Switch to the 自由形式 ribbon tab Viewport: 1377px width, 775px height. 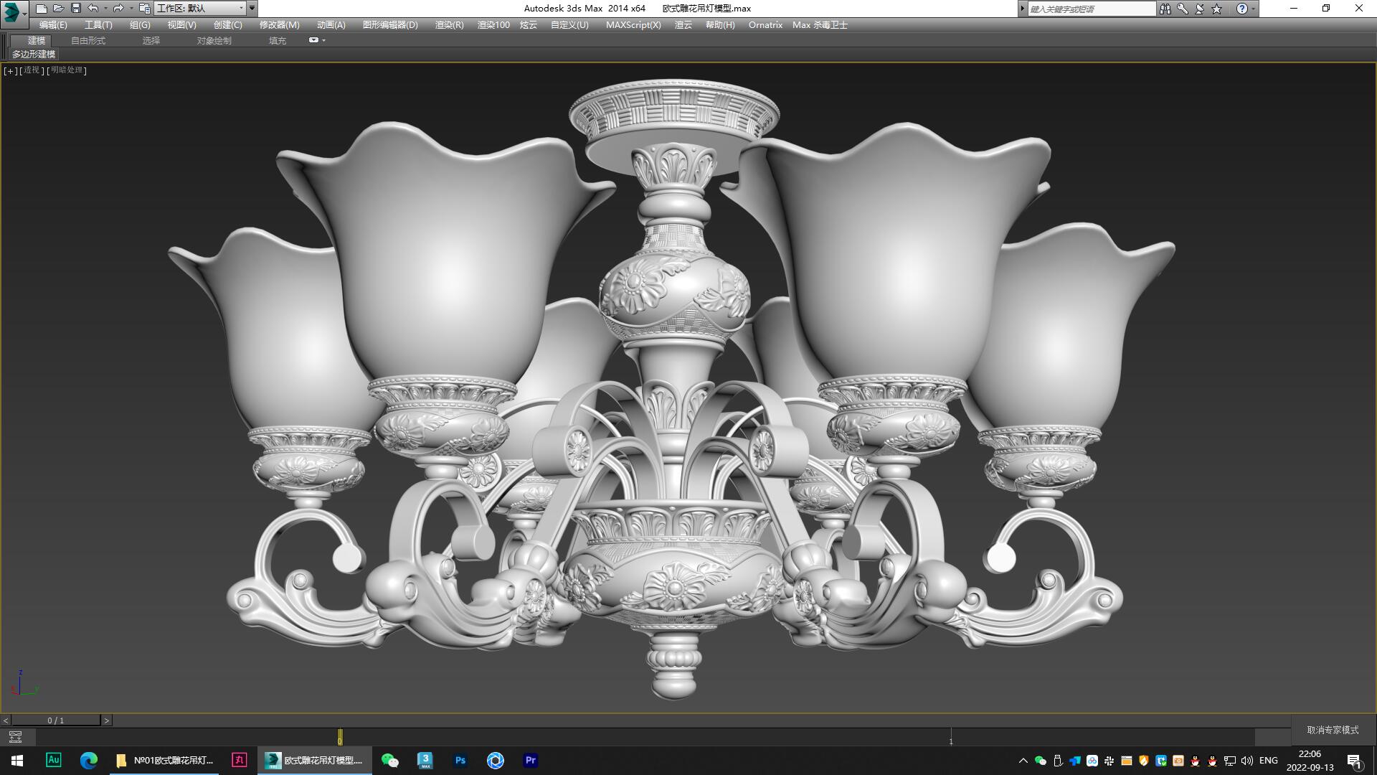[x=87, y=40]
